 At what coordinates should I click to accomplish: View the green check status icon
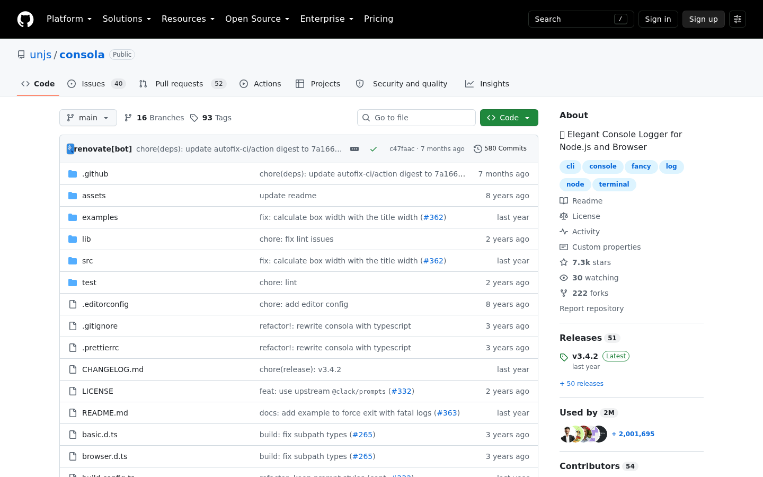[x=374, y=149]
